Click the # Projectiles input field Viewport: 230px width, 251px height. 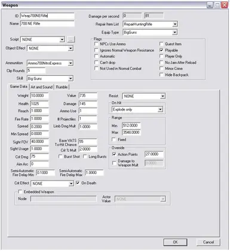click(x=88, y=119)
